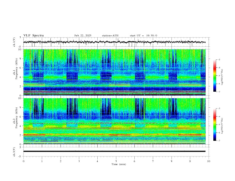Click the "7" tick on the time axis
235x181 pixels.
pyautogui.click(x=153, y=161)
